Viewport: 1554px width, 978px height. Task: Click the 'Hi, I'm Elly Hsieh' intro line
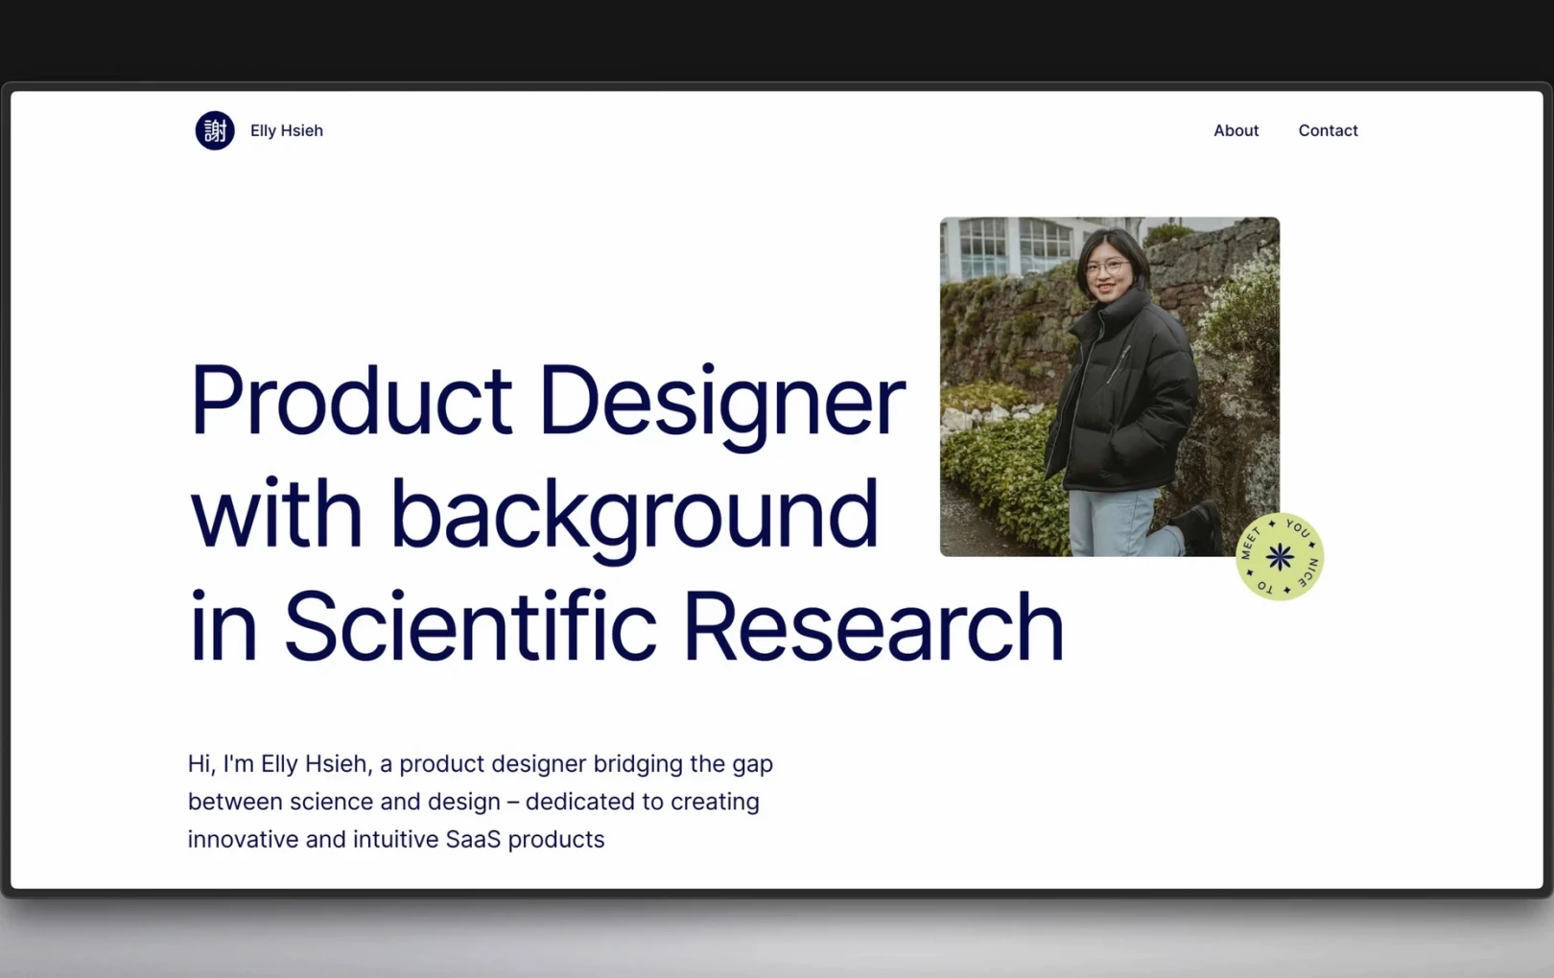pos(481,764)
